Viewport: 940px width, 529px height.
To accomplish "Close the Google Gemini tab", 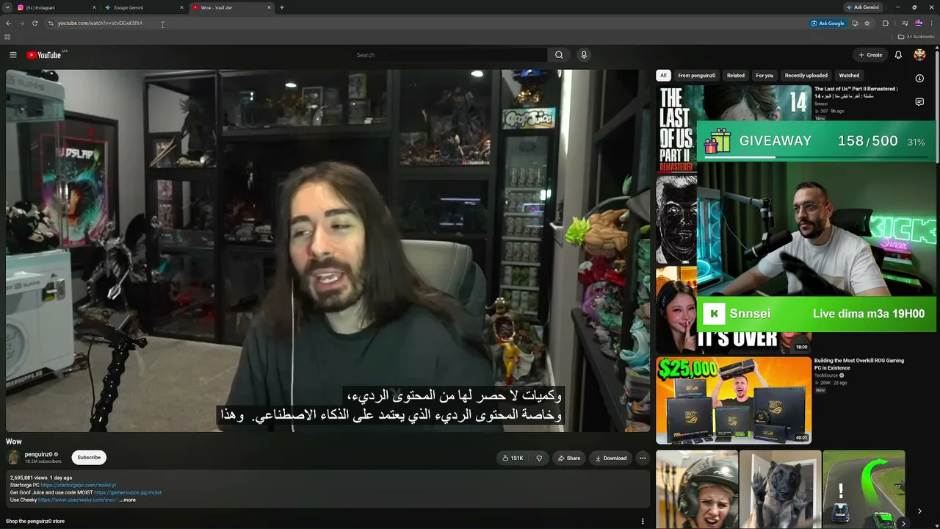I will 181,7.
